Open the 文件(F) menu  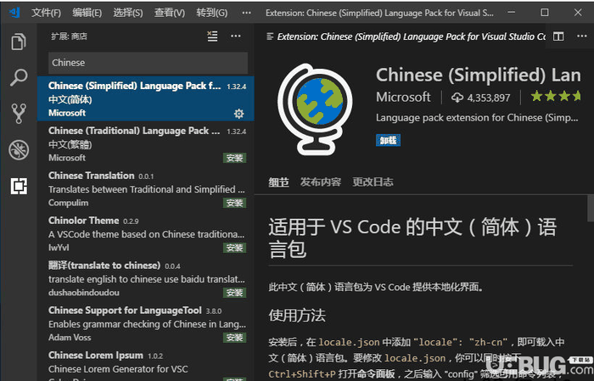46,13
